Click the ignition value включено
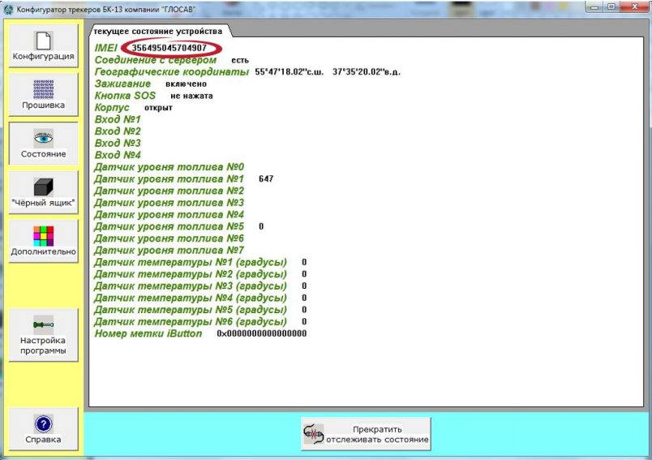The width and height of the screenshot is (652, 460). (x=186, y=84)
